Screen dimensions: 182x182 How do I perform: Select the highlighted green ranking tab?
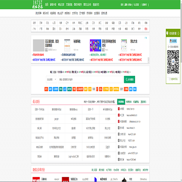[121, 102]
